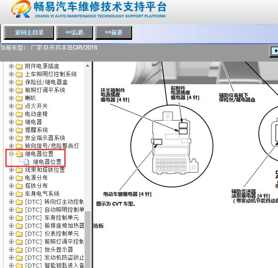Select the [DTC] 仪表控制单元 tree label
This screenshot has width=278, height=268.
(x=52, y=233)
